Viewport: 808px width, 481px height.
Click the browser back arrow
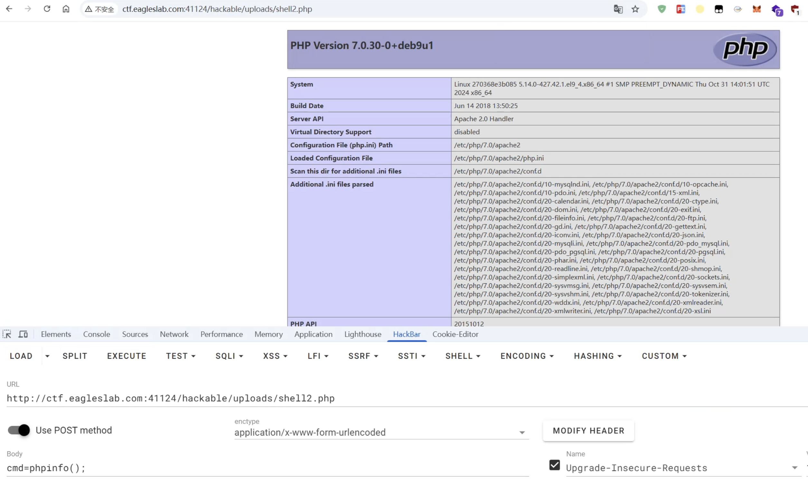tap(9, 9)
